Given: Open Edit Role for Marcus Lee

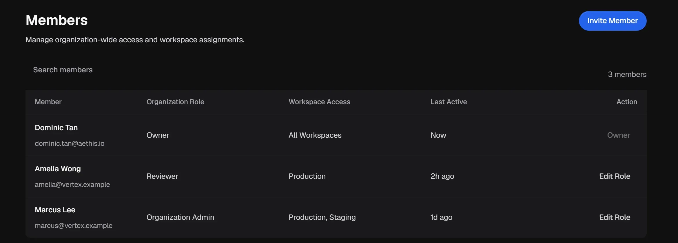Looking at the screenshot, I should pyautogui.click(x=615, y=217).
